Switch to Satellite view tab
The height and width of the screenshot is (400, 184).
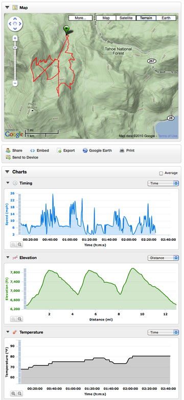126,18
